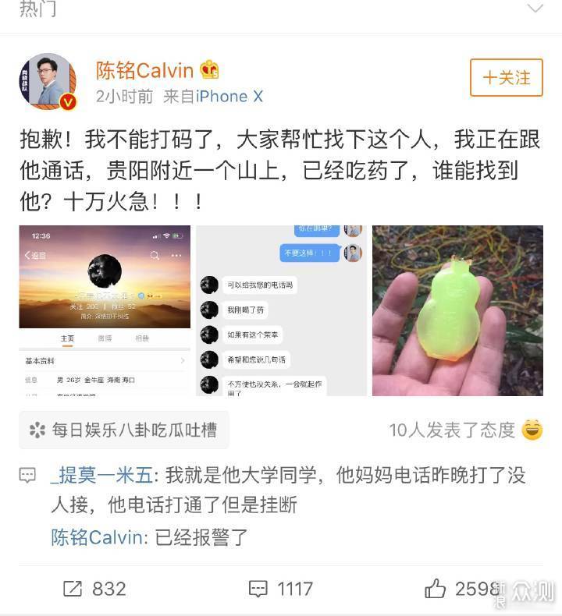Image resolution: width=562 pixels, height=616 pixels.
Task: Open 陈铭Calvin's profile avatar
Action: coord(48,81)
